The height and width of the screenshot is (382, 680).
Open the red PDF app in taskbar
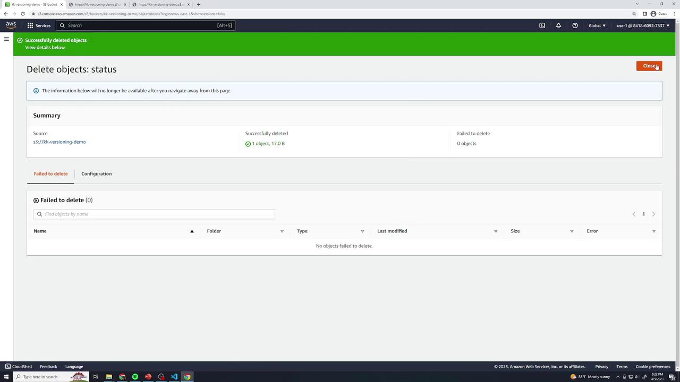pyautogui.click(x=148, y=377)
